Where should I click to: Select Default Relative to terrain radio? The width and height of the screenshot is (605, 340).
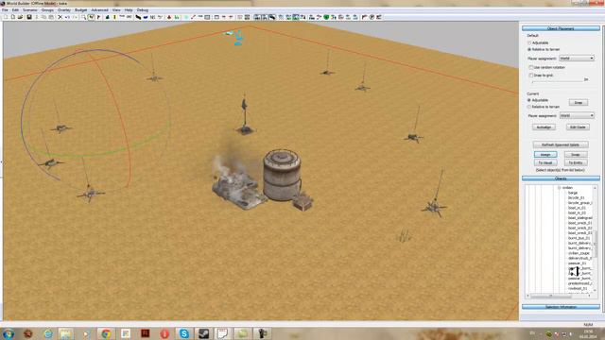coord(529,49)
